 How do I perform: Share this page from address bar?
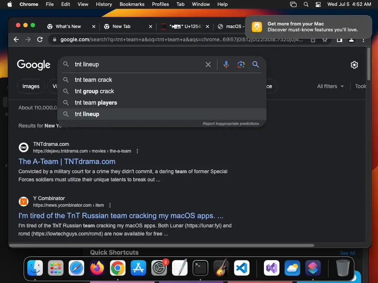pyautogui.click(x=313, y=40)
